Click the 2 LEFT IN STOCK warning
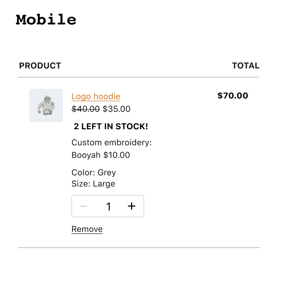Viewport: 289px width, 292px height. click(111, 126)
